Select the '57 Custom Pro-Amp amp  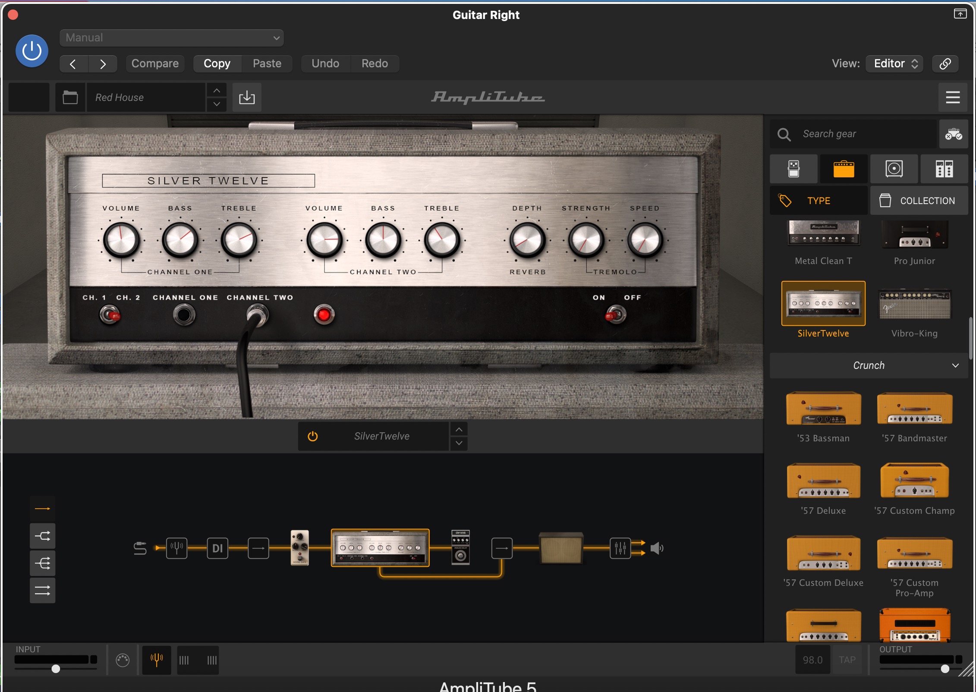(914, 566)
